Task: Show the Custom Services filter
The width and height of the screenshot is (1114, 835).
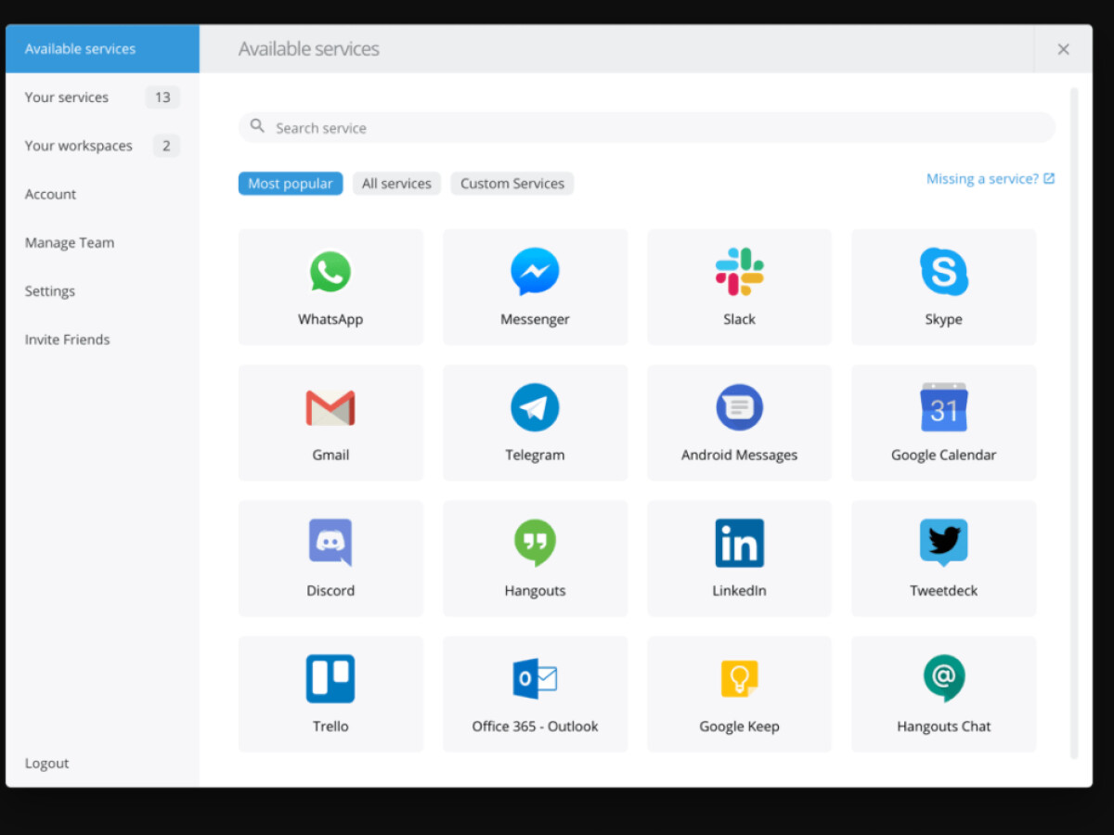Action: (x=512, y=184)
